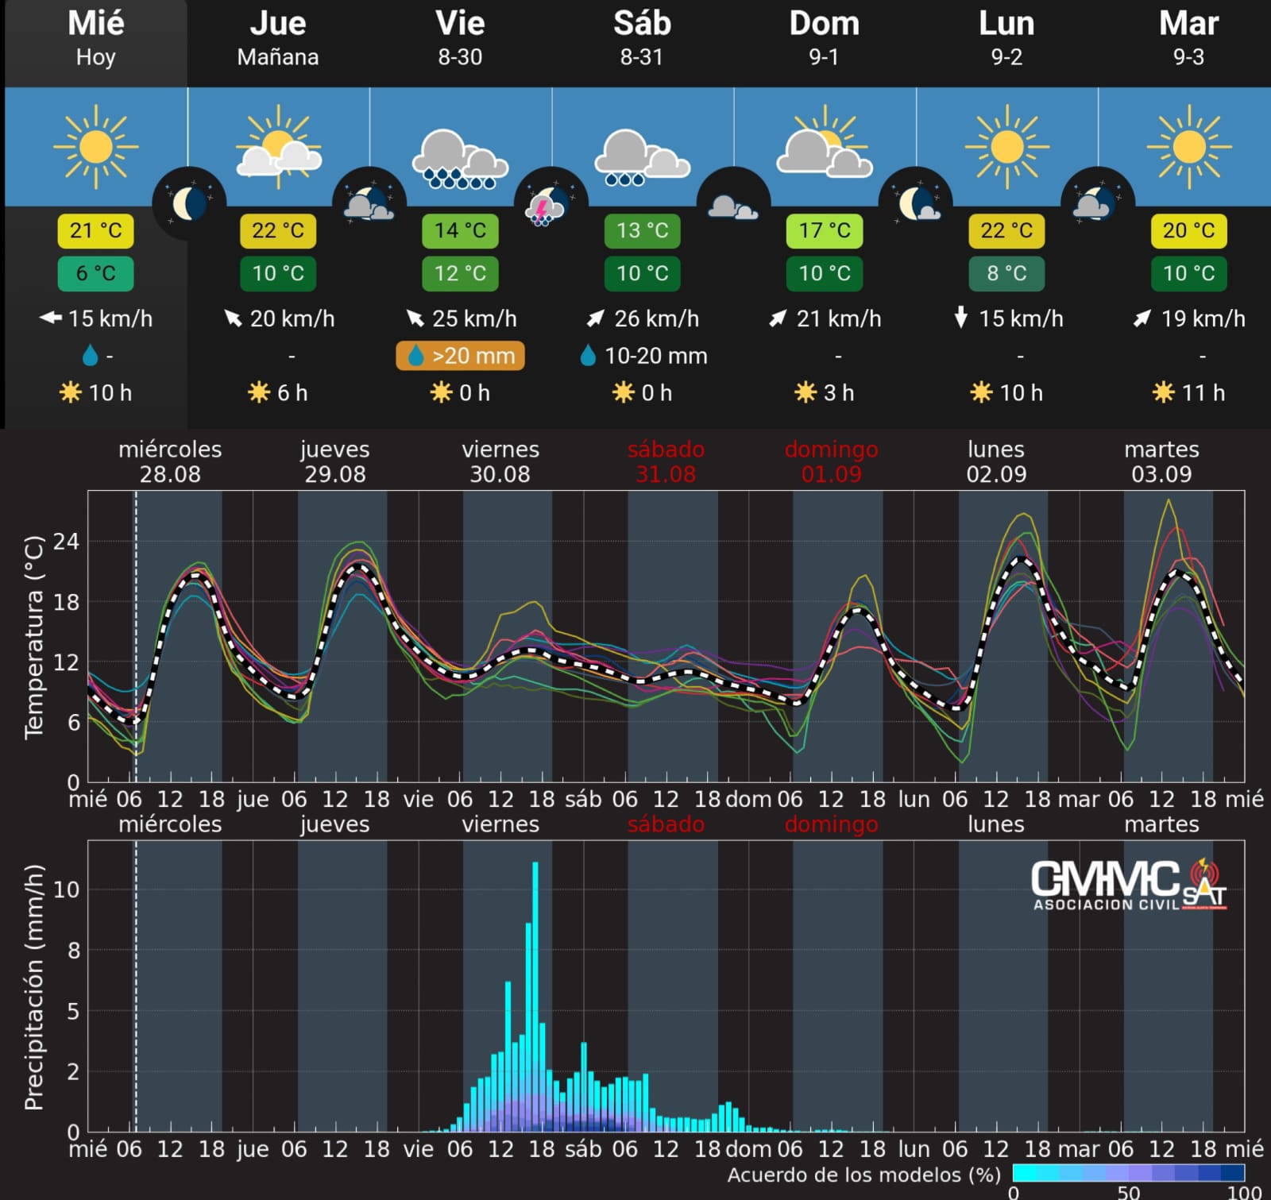Select the Jue Mañana day tab
Screen dimensions: 1271x1200
click(278, 40)
